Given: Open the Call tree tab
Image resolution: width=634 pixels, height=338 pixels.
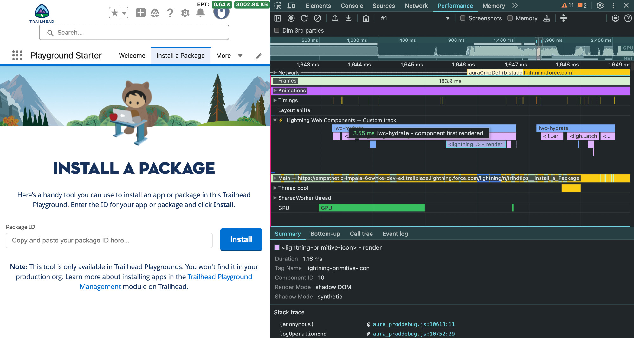Looking at the screenshot, I should (x=361, y=234).
